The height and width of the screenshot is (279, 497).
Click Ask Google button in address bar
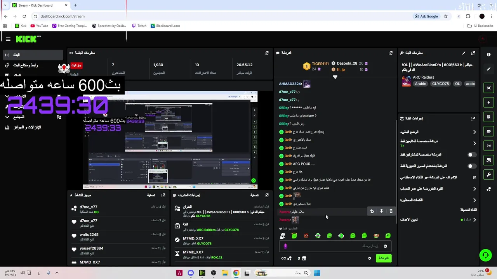point(426,16)
